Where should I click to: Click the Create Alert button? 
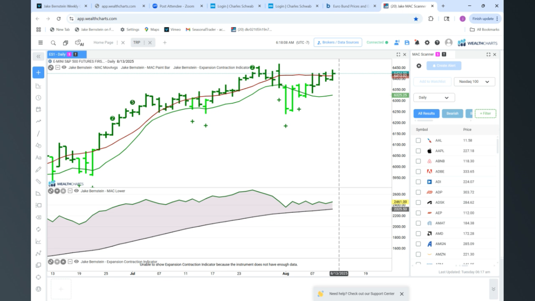(444, 66)
